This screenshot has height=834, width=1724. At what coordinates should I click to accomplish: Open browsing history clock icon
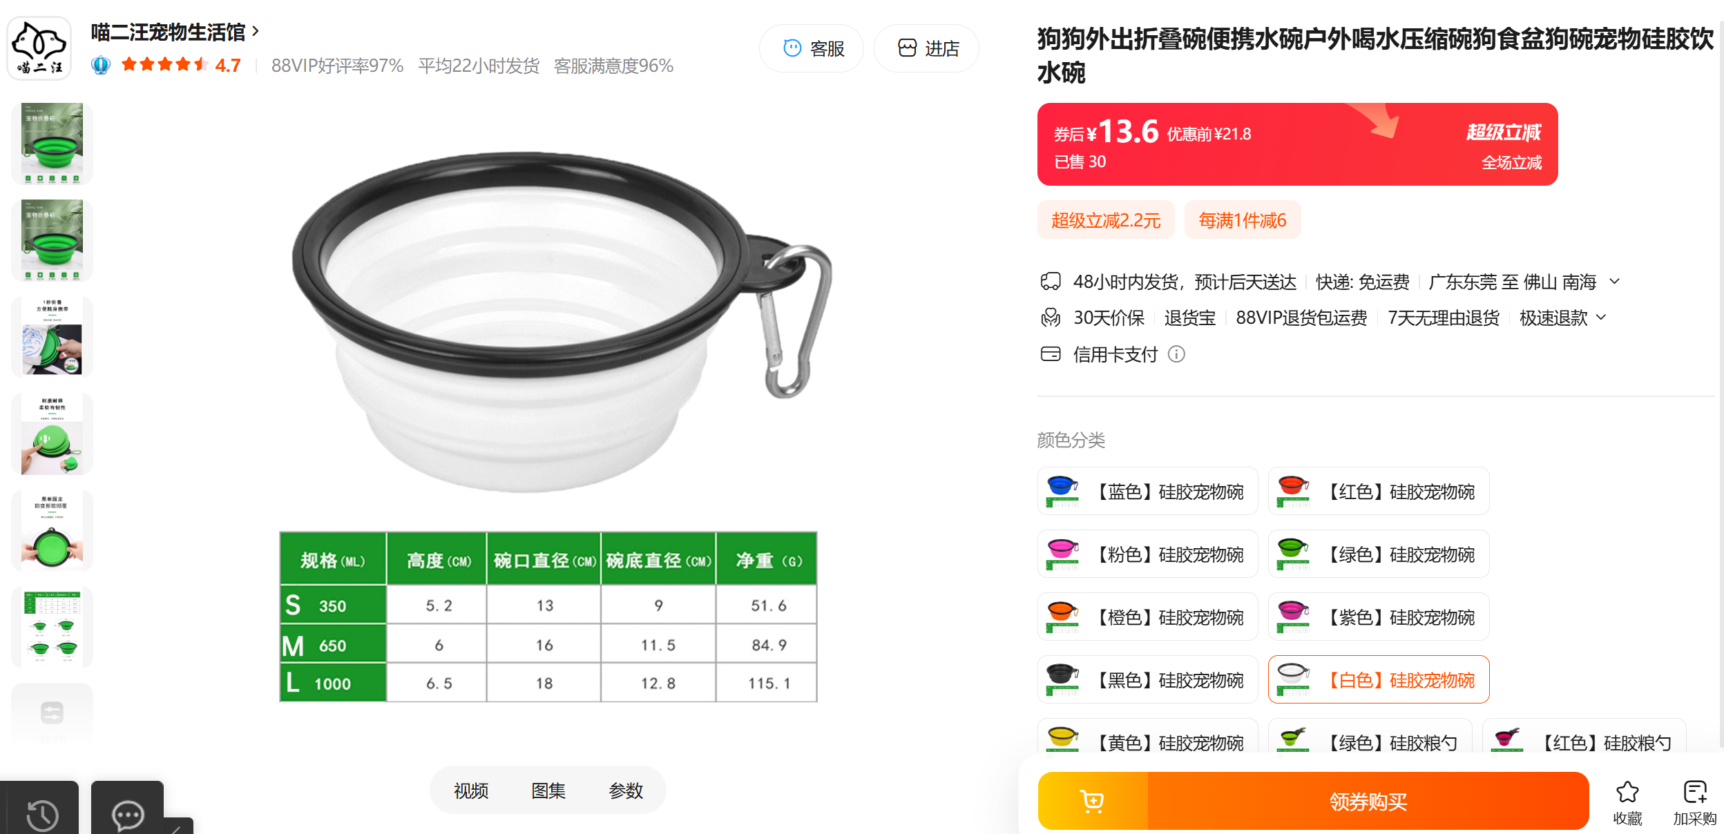pyautogui.click(x=41, y=814)
